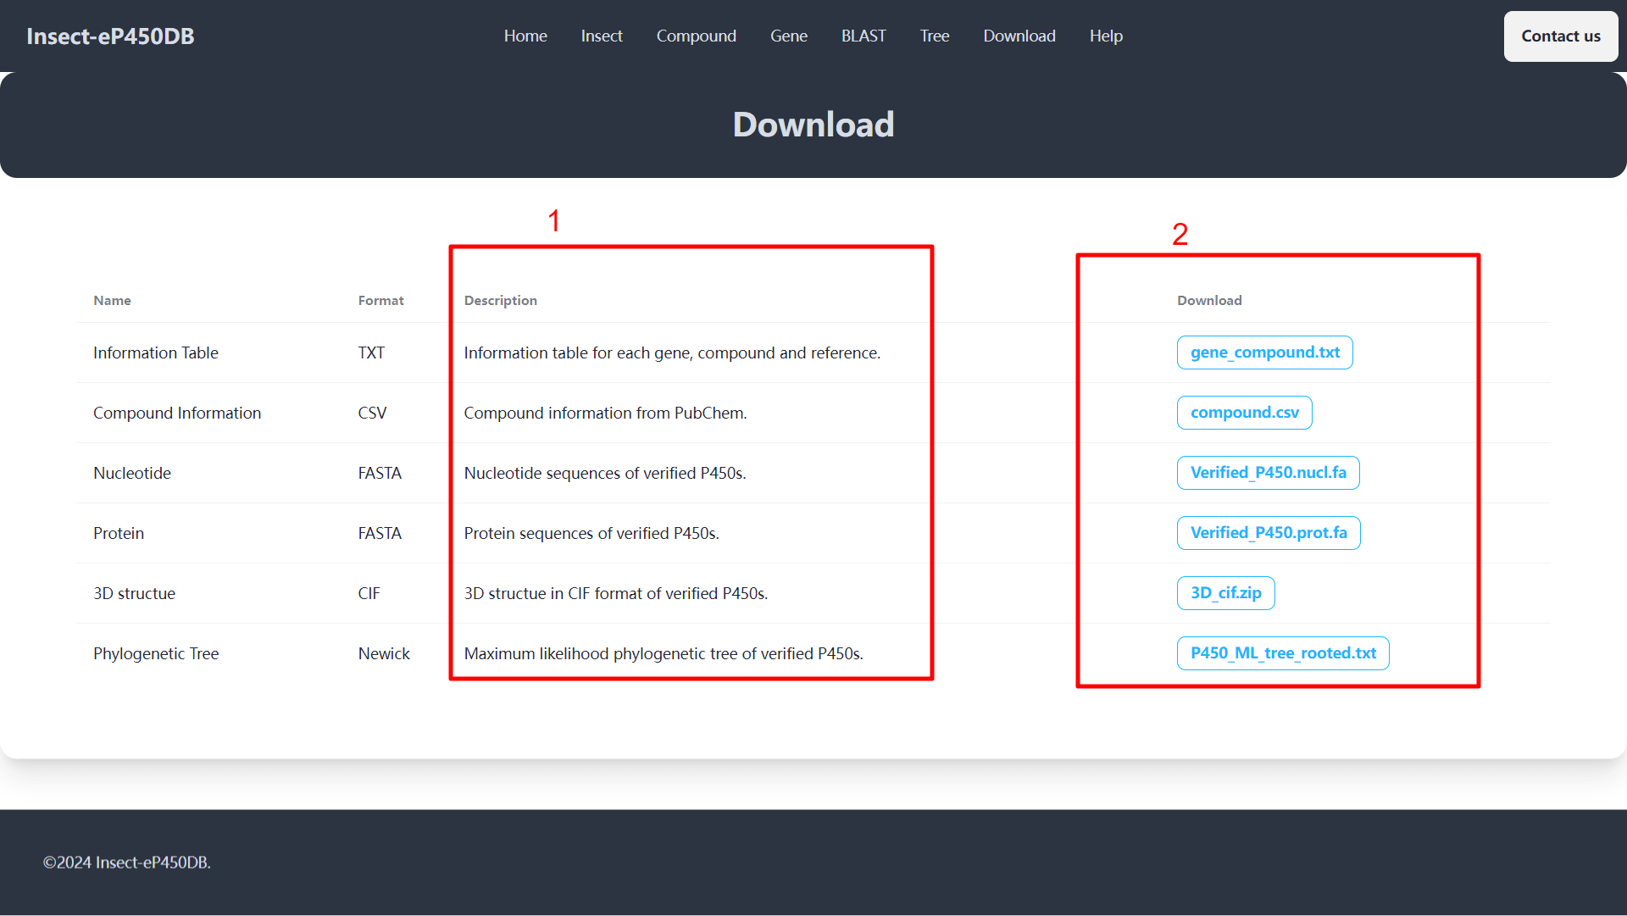
Task: Download 3D_cif.zip archive
Action: pos(1225,593)
